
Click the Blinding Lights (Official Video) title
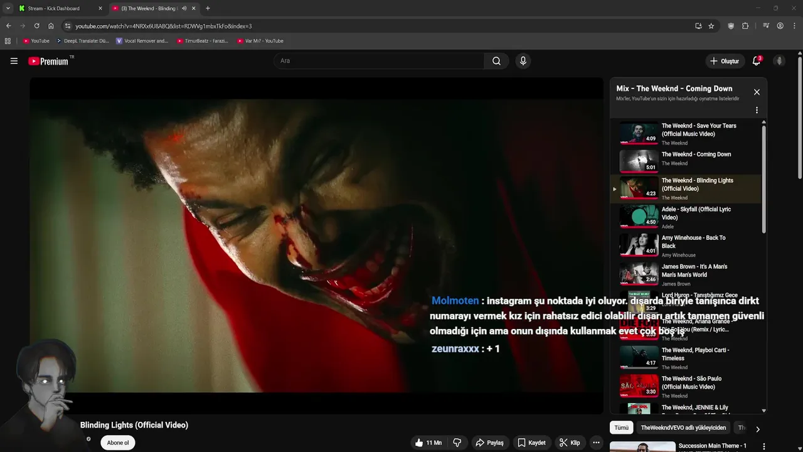pyautogui.click(x=134, y=425)
